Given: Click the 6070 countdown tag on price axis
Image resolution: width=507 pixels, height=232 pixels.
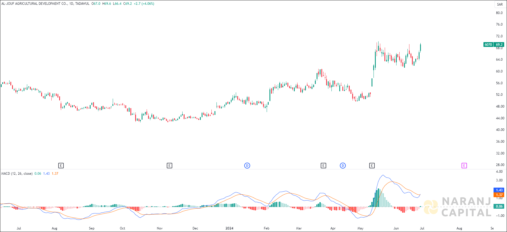Looking at the screenshot, I should pyautogui.click(x=488, y=45).
